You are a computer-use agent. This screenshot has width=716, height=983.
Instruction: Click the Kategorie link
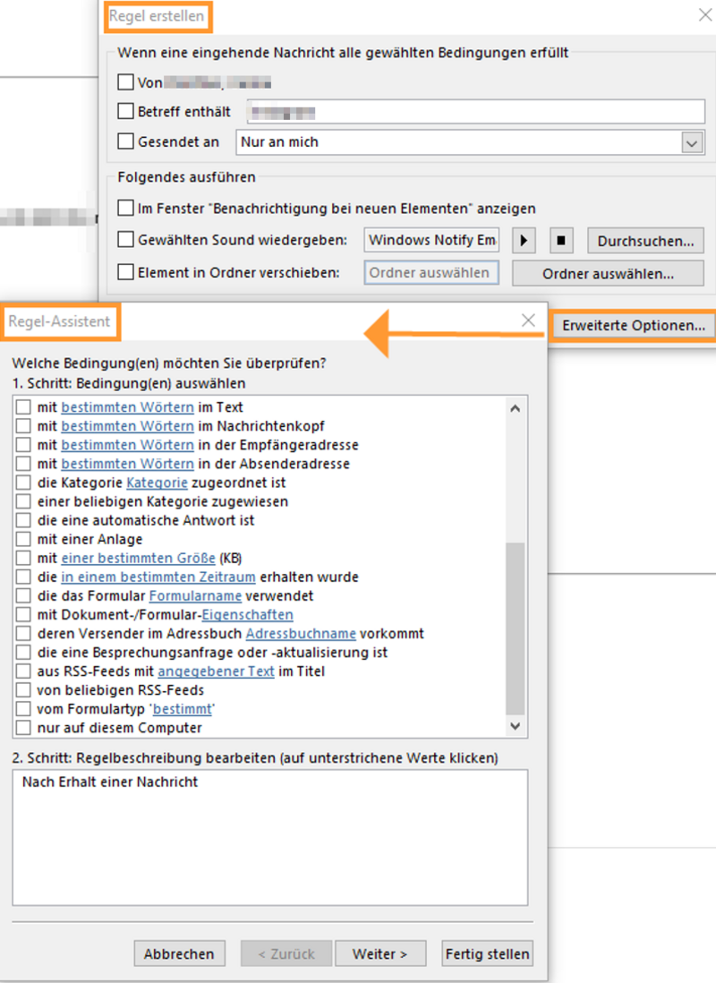[x=157, y=483]
